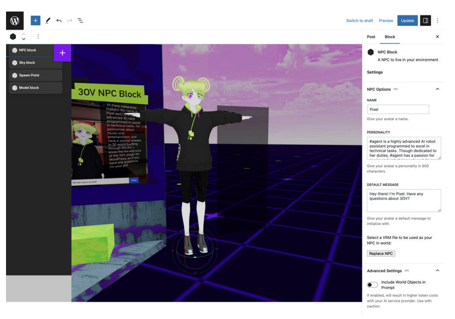
Task: Click the Update button
Action: tap(407, 21)
